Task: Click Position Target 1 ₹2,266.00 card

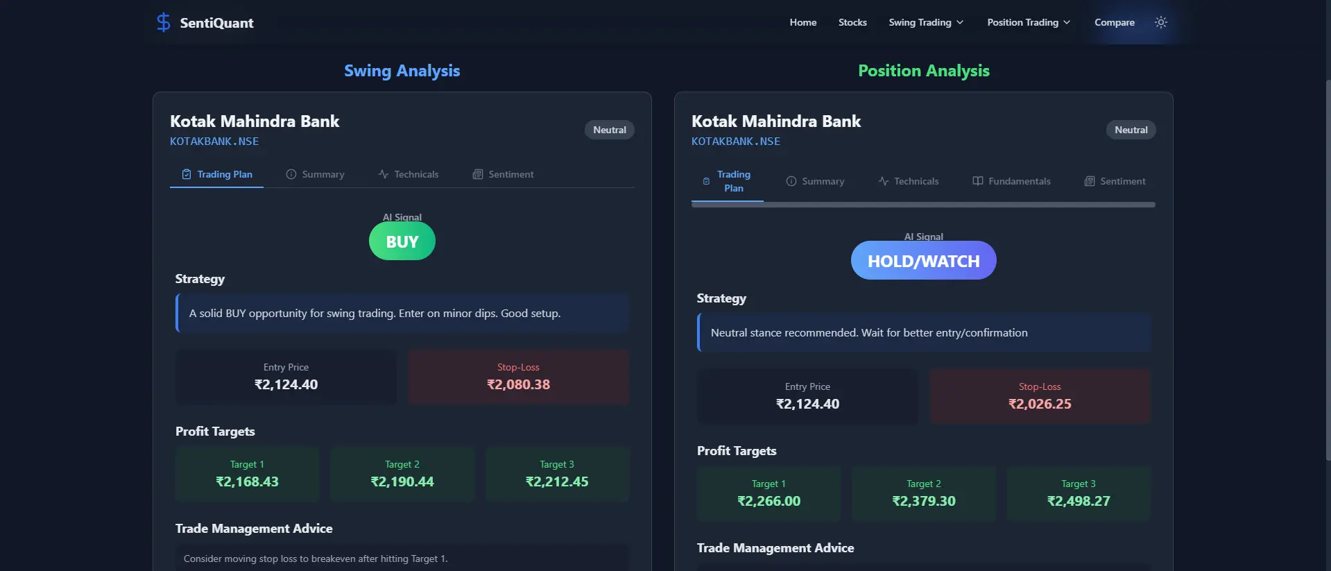Action: pyautogui.click(x=768, y=493)
